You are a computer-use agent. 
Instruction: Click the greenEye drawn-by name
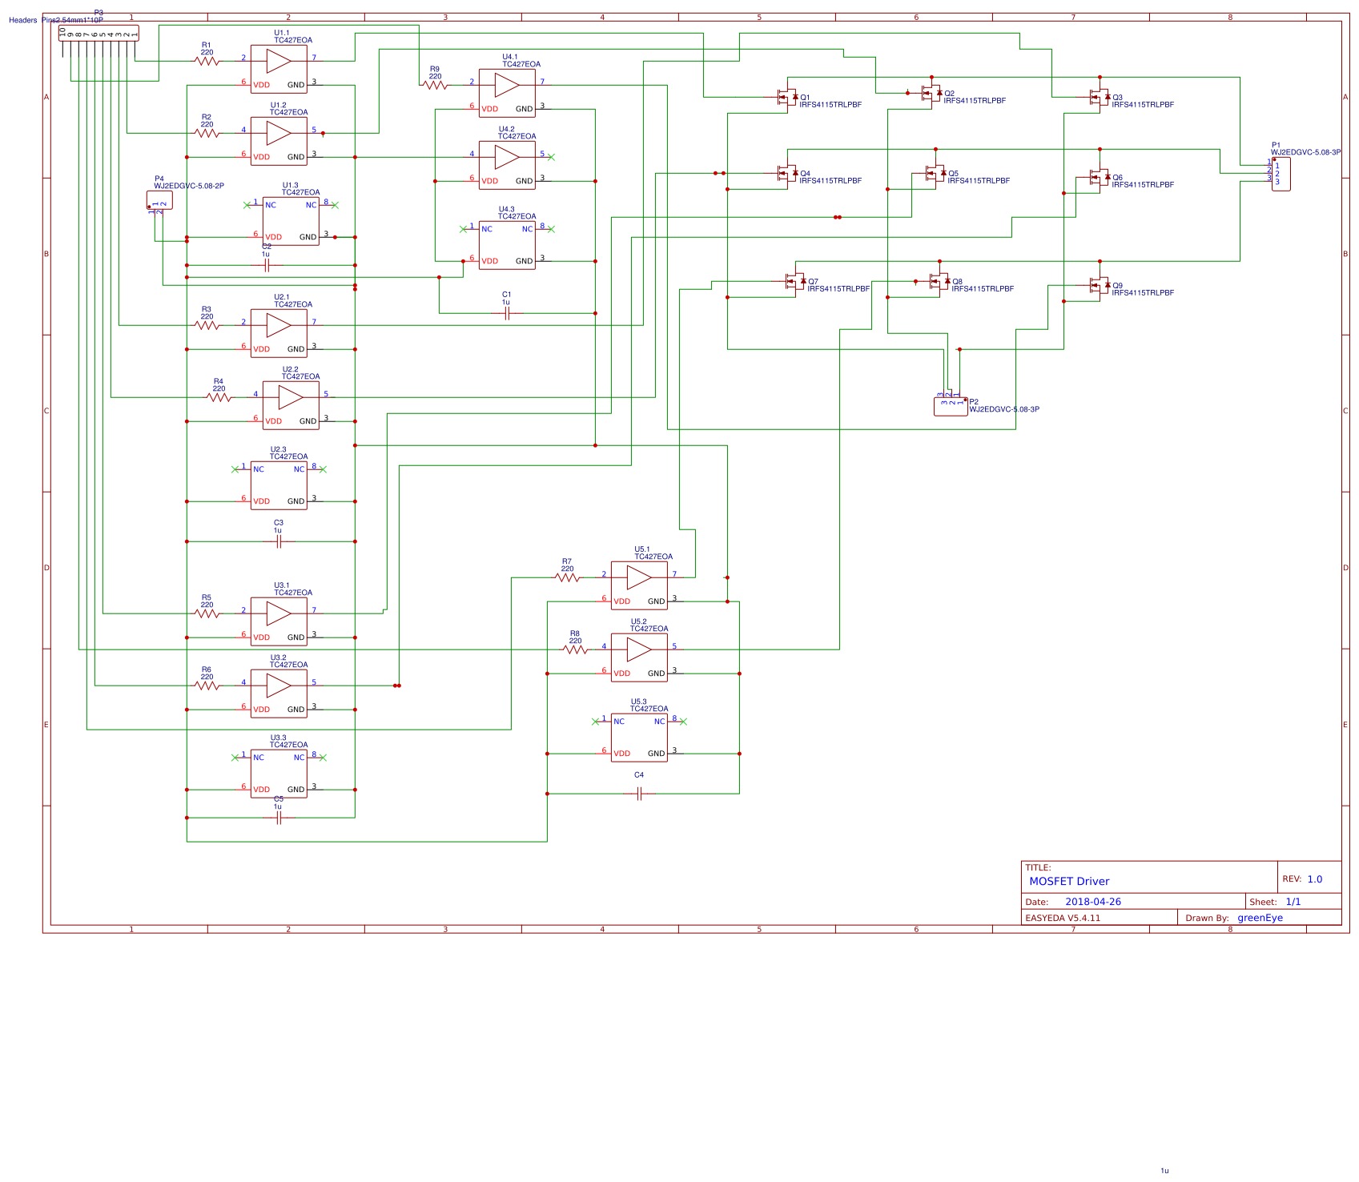[1262, 918]
